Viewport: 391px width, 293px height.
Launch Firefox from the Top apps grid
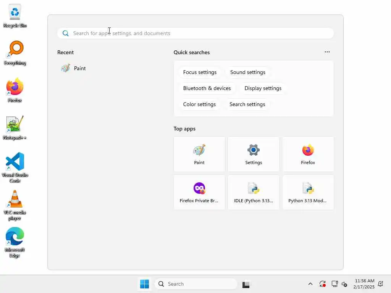click(x=308, y=154)
